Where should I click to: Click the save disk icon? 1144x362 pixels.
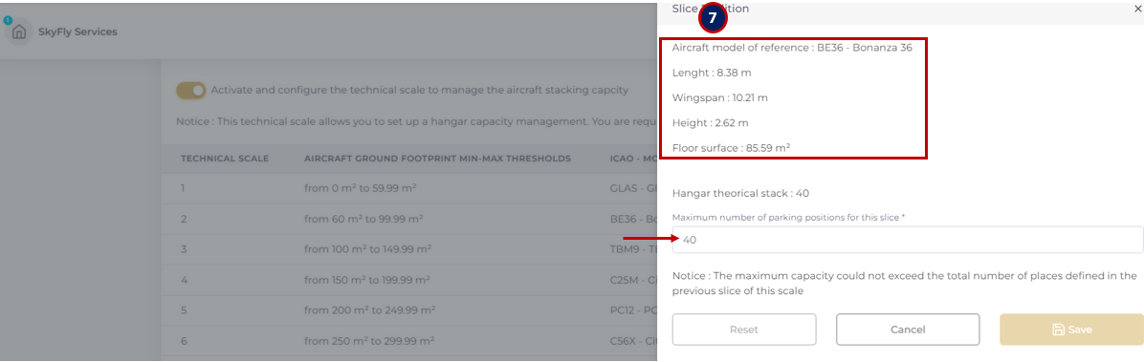1058,330
